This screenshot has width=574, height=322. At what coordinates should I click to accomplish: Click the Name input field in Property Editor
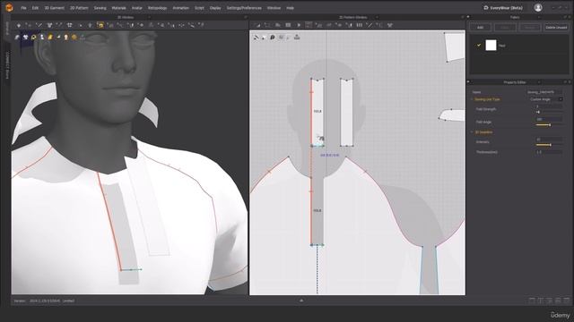544,92
